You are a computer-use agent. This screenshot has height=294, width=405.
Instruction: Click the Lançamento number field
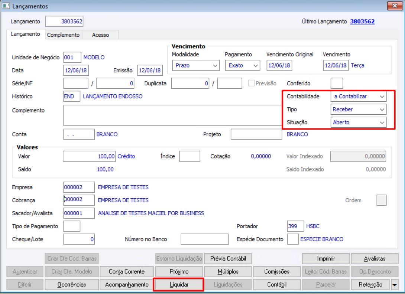(x=64, y=22)
